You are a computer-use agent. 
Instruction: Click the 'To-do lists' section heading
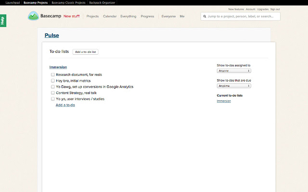click(x=59, y=51)
